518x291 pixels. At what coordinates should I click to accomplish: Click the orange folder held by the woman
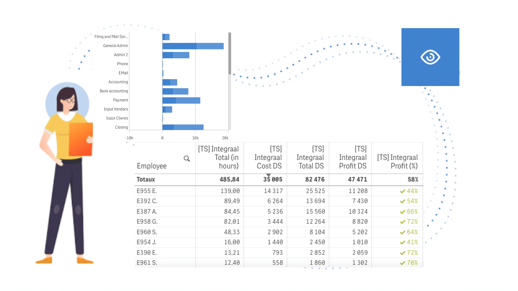click(81, 139)
